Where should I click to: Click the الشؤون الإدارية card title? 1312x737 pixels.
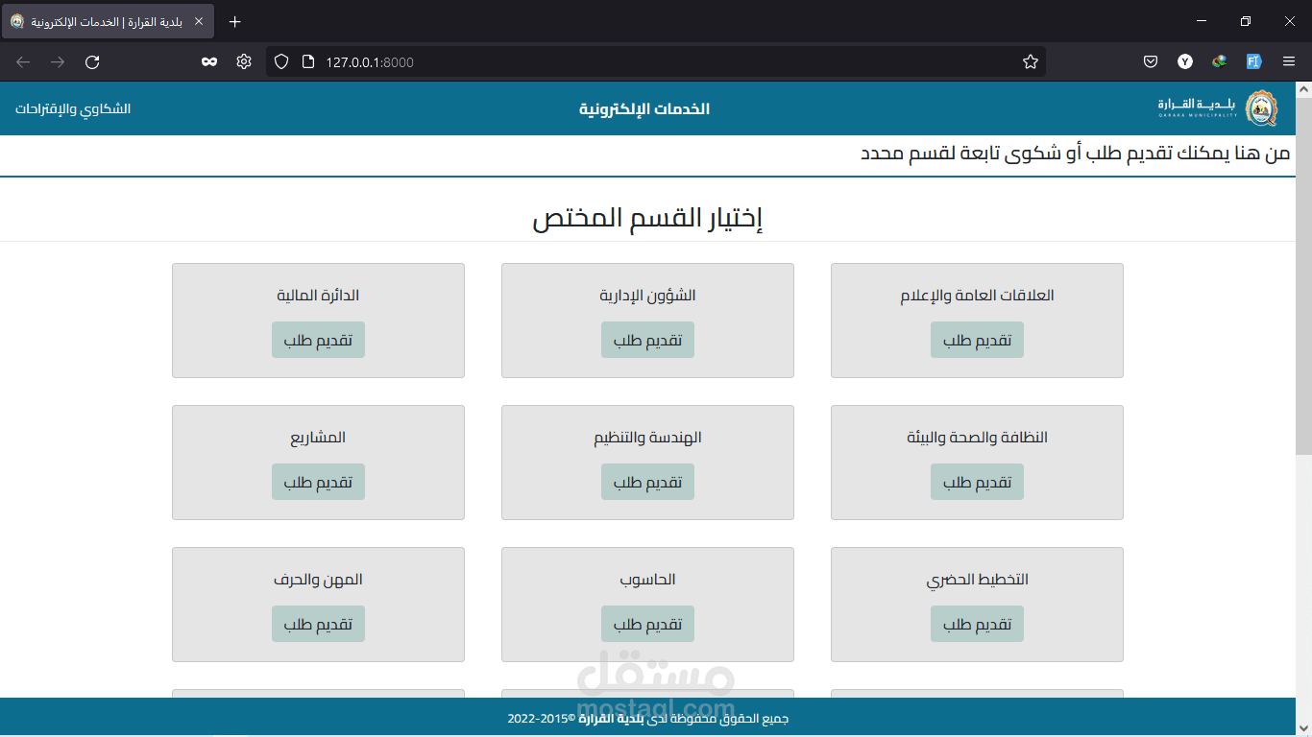coord(647,296)
